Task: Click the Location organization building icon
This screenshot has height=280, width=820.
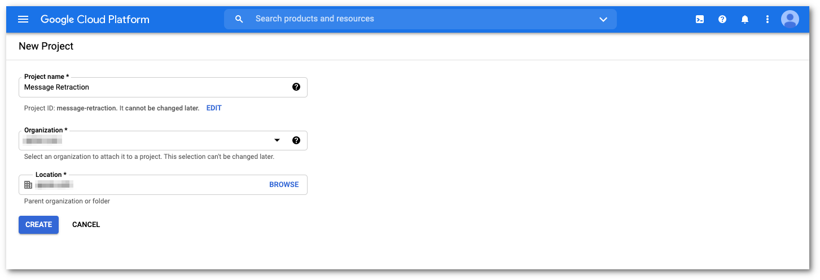Action: (28, 185)
